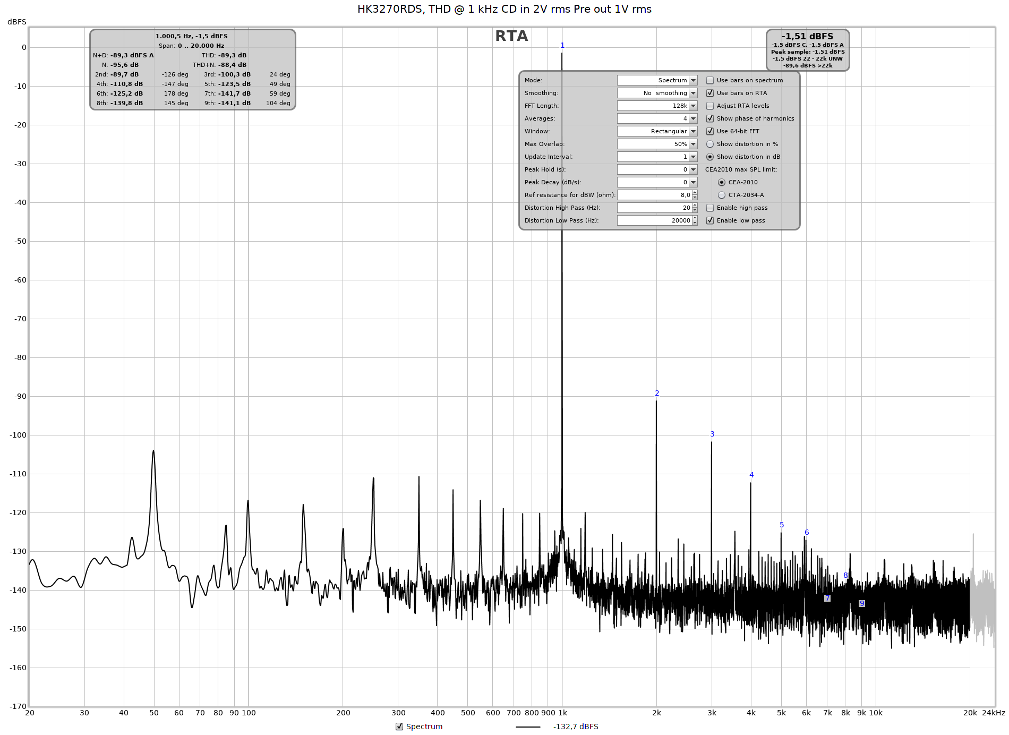Click the legend value -132,7 dBFS
Viewport: 1009px width, 735px height.
coord(576,727)
